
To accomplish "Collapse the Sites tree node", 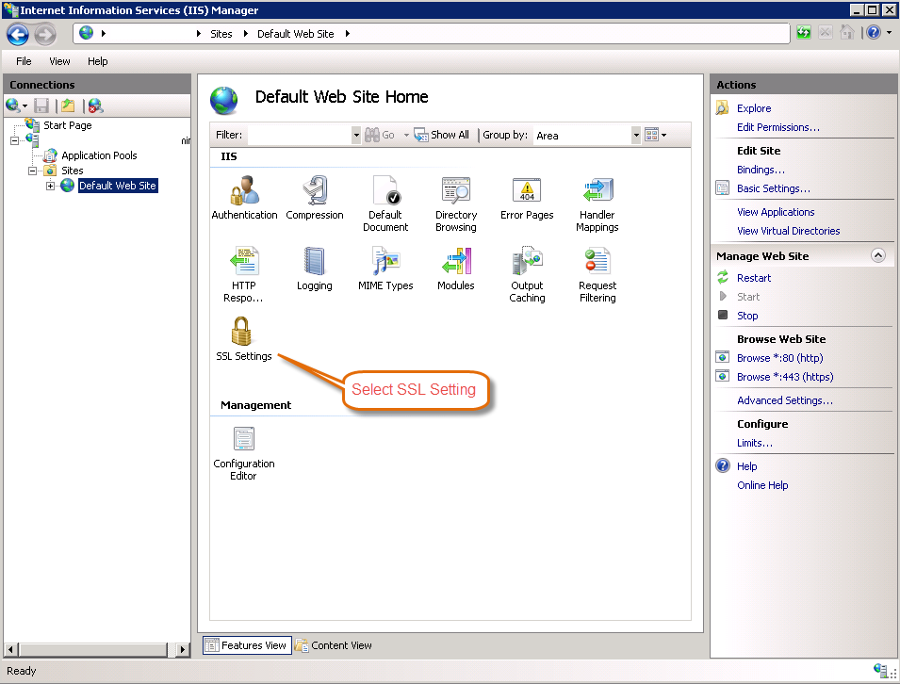I will [33, 171].
